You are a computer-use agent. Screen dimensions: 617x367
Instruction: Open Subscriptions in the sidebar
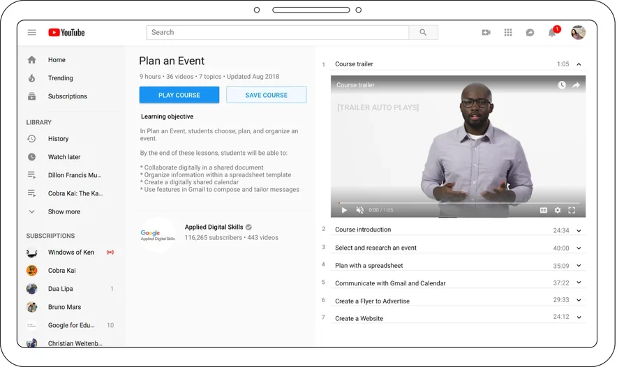point(67,96)
